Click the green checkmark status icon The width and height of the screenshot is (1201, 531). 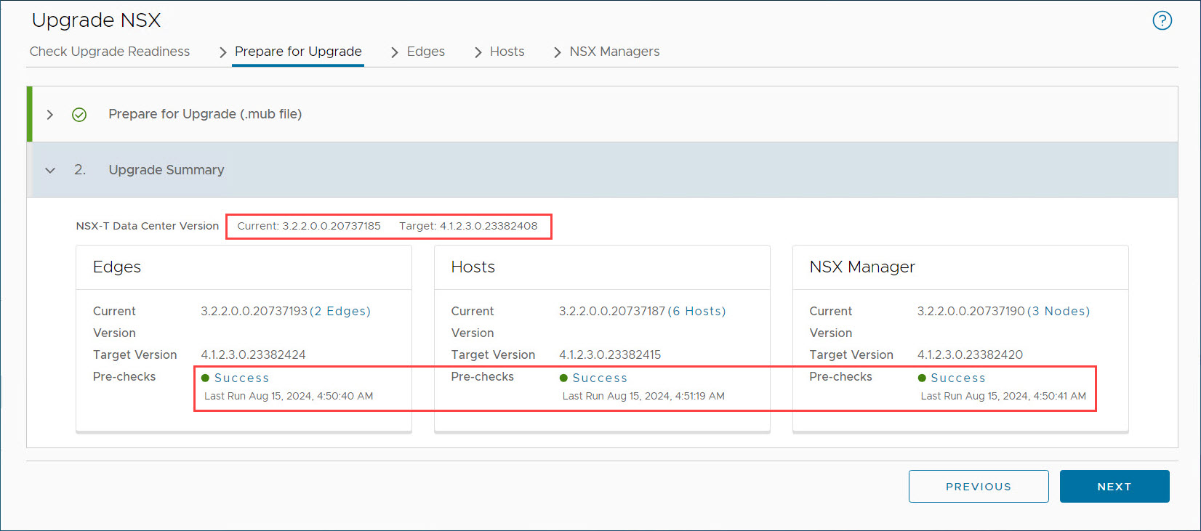pyautogui.click(x=79, y=115)
